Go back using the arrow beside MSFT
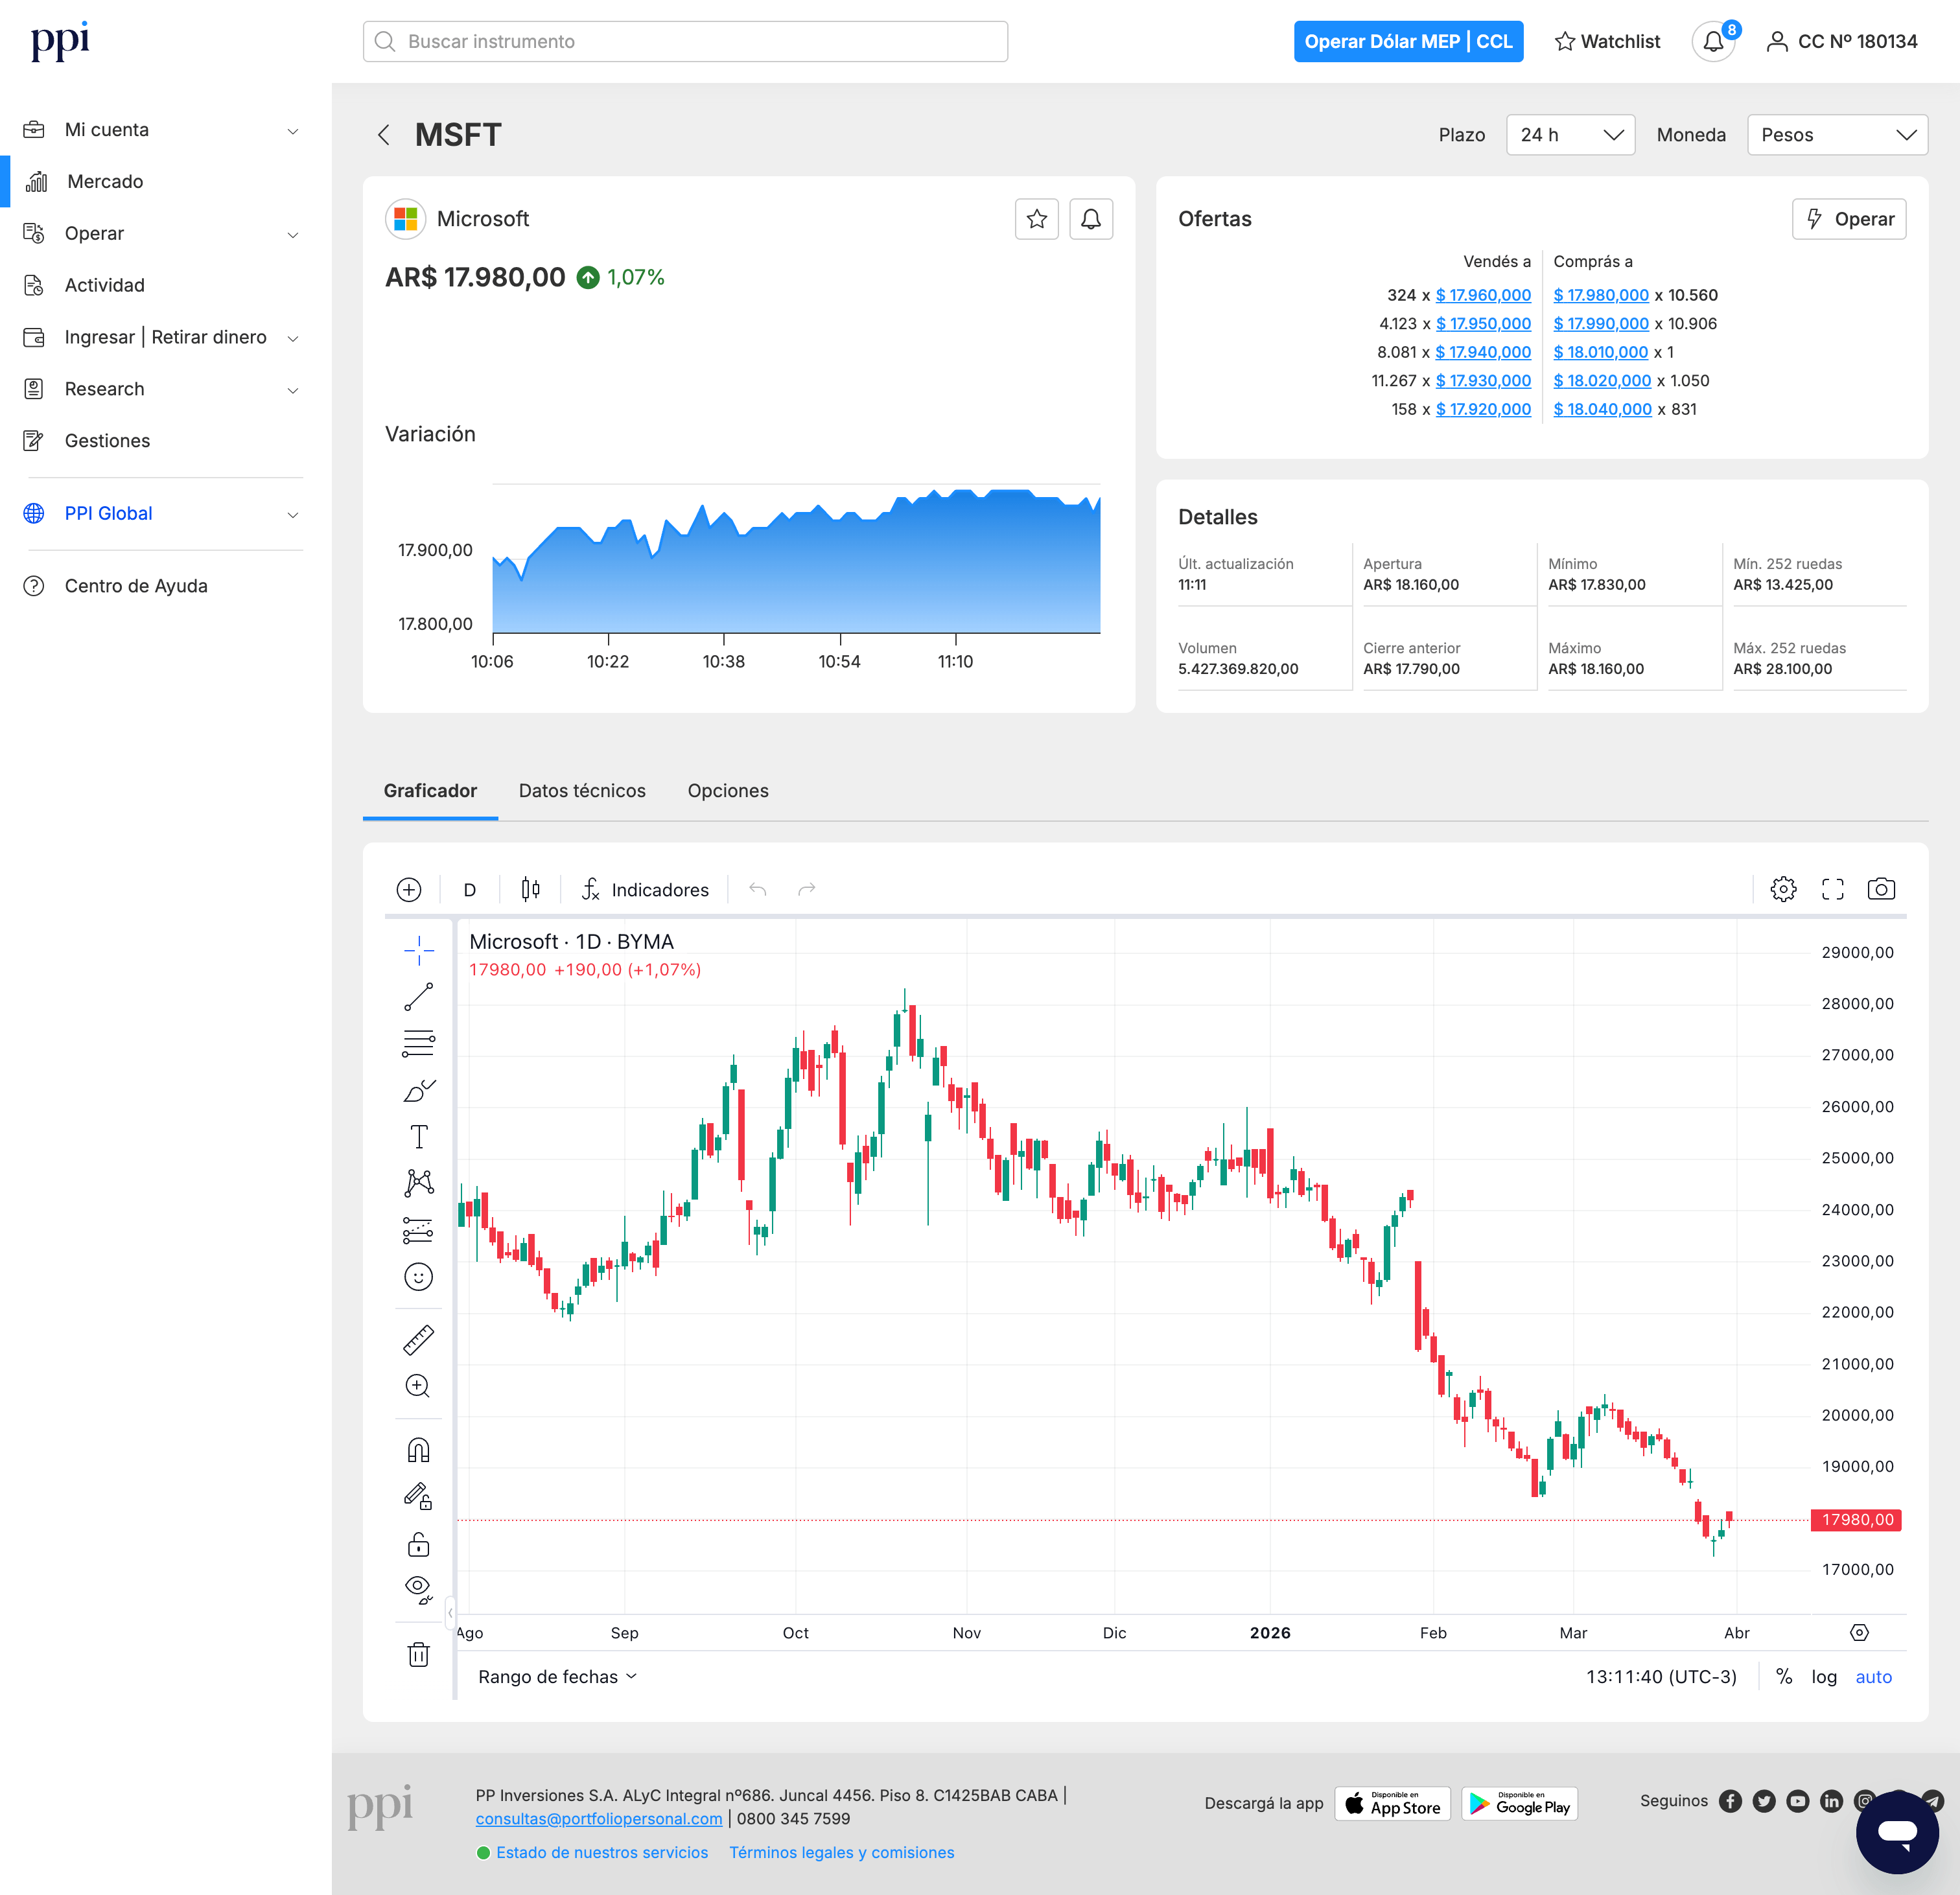1960x1895 pixels. [384, 135]
